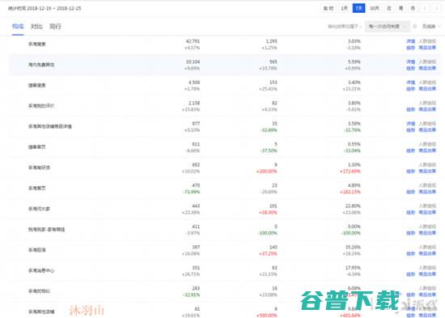Open 商品效果 in the 手淘问大家 row
The height and width of the screenshot is (318, 445).
[427, 212]
